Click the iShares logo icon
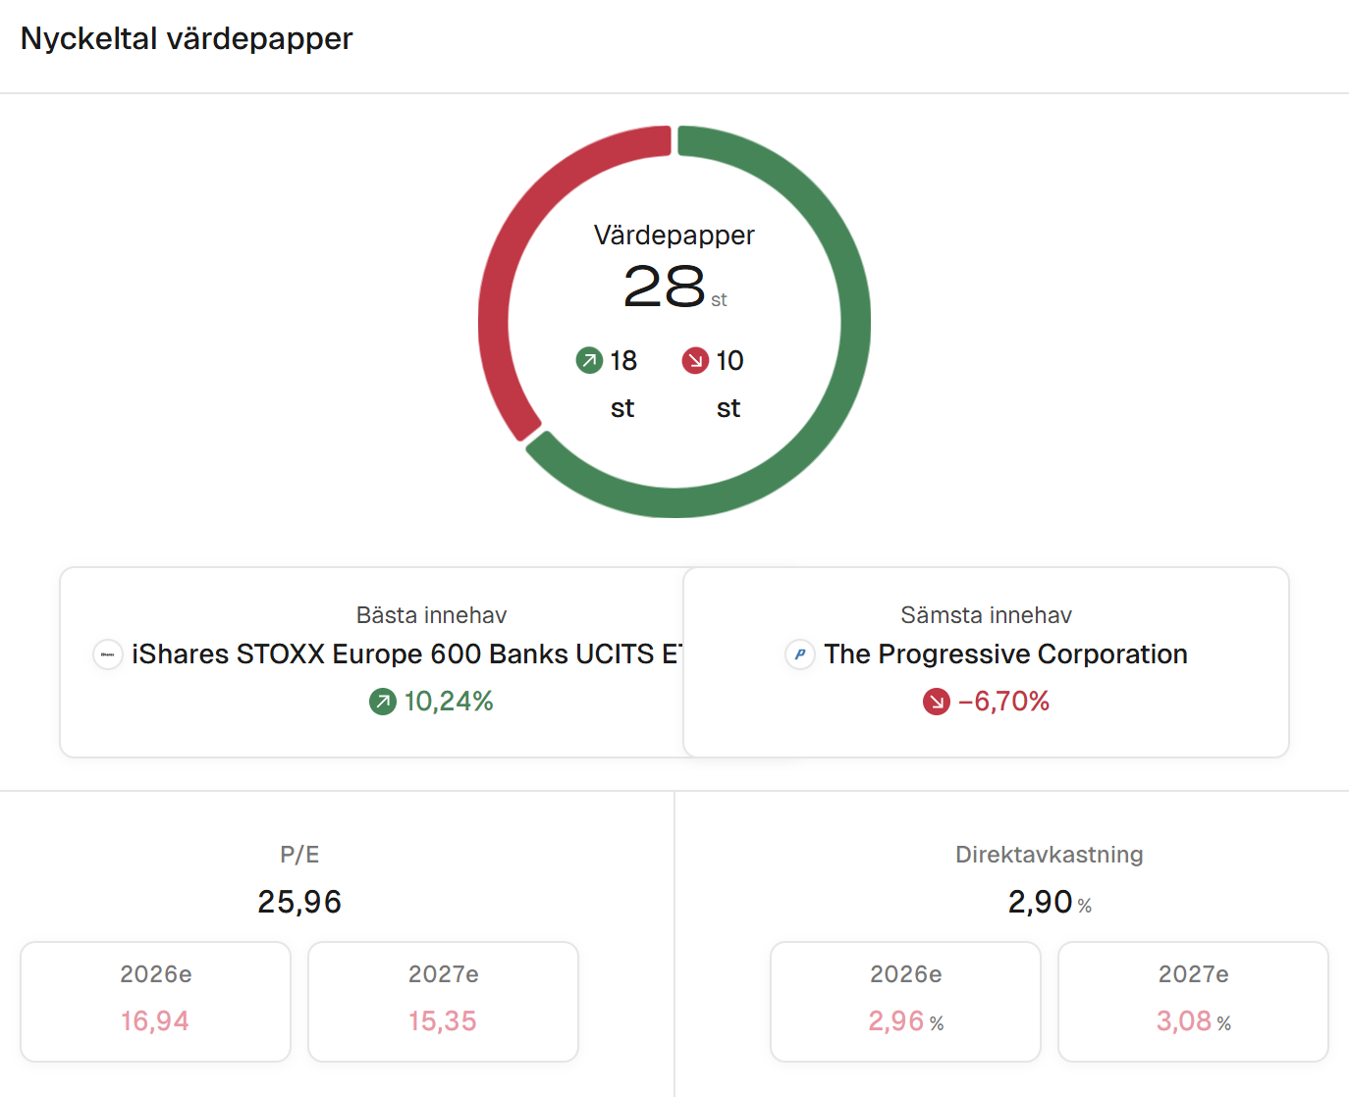The width and height of the screenshot is (1349, 1097). [108, 654]
